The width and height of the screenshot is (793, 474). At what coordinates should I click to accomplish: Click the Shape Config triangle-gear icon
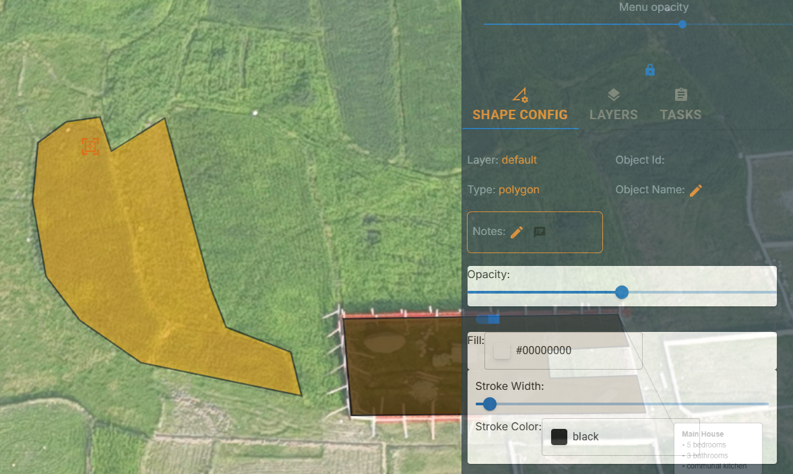(519, 95)
